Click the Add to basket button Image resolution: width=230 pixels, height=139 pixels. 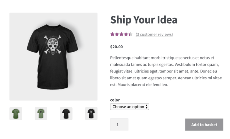(204, 125)
